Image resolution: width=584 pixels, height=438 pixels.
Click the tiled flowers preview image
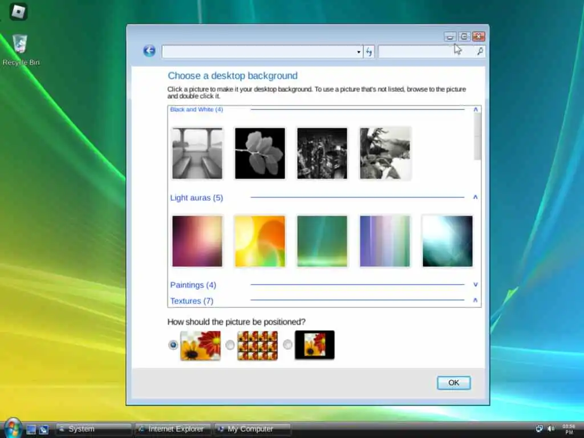point(257,345)
